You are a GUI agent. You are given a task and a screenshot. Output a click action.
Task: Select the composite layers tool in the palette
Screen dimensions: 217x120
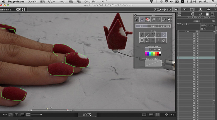point(159,20)
